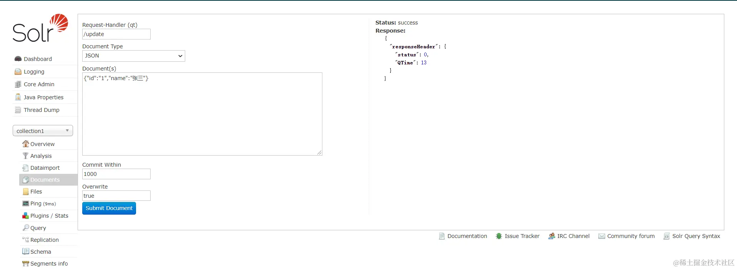Click the Submit Document button
This screenshot has height=269, width=737.
point(109,208)
